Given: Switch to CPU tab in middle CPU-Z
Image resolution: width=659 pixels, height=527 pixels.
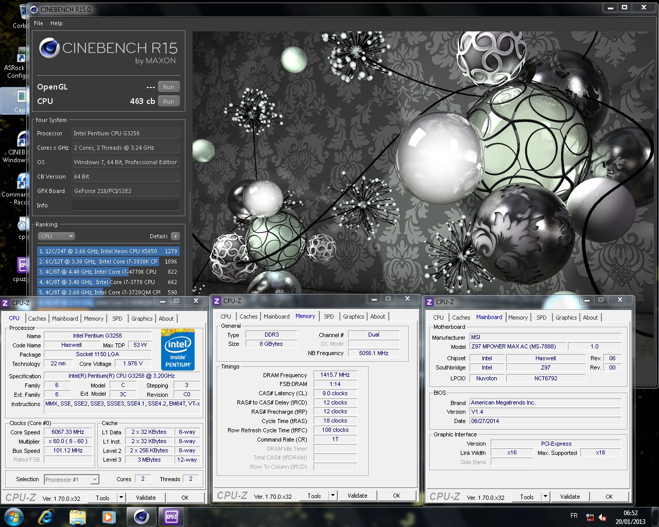Looking at the screenshot, I should [226, 317].
